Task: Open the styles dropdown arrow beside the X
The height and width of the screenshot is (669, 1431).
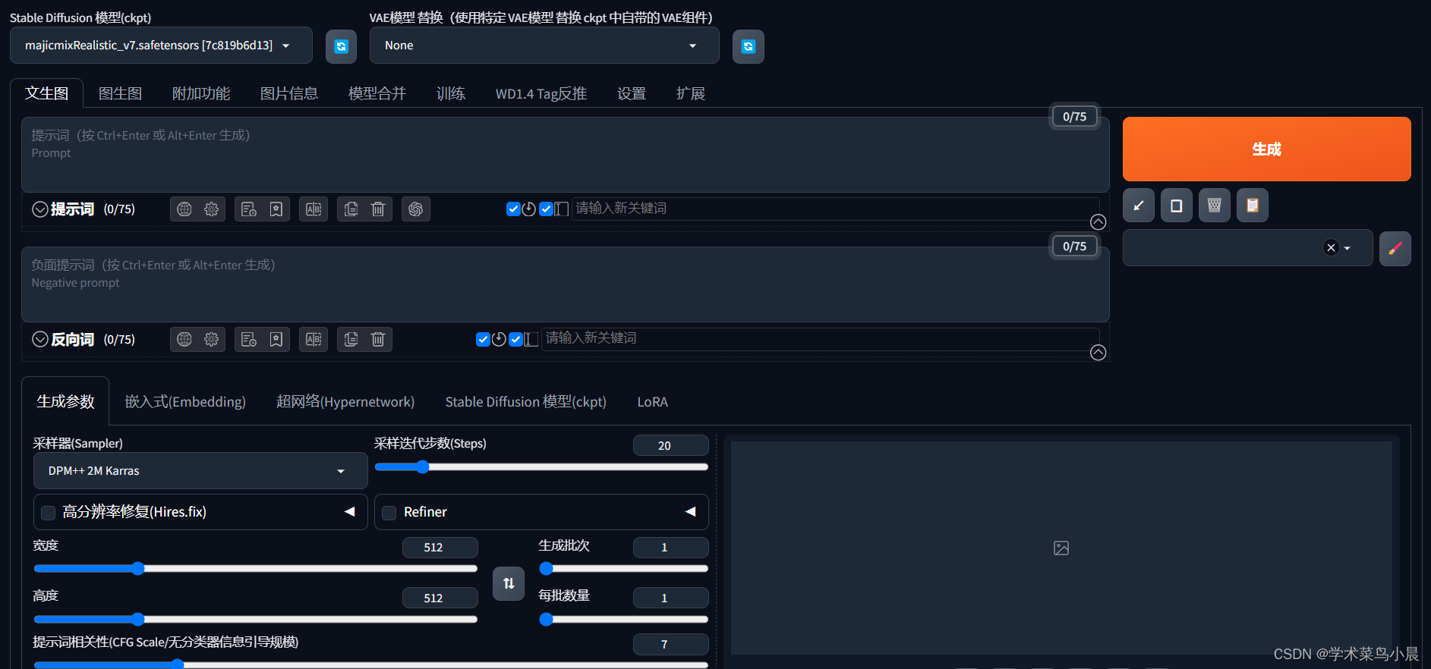Action: tap(1347, 248)
